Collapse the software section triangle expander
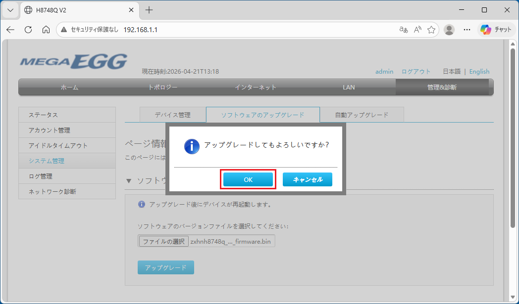 [129, 181]
